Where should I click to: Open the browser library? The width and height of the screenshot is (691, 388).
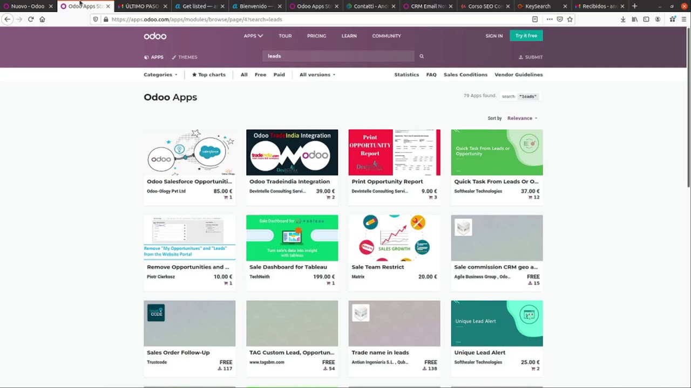pyautogui.click(x=635, y=19)
